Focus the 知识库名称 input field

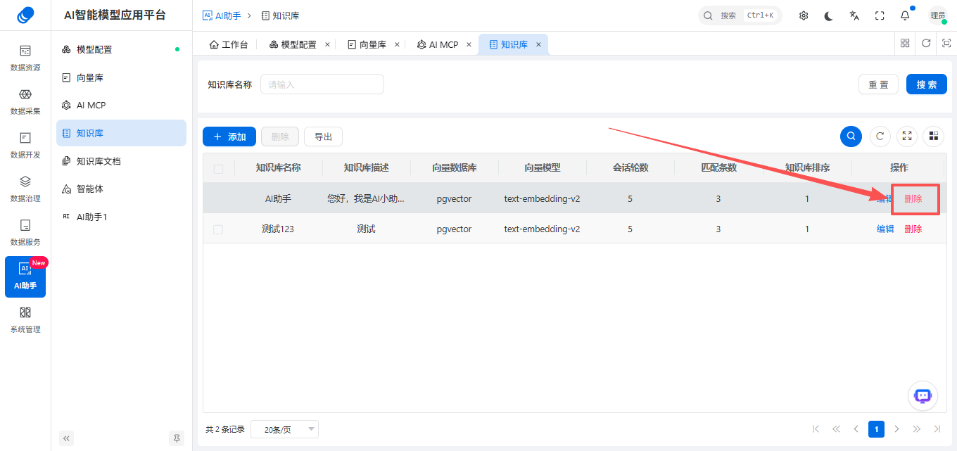[x=322, y=84]
